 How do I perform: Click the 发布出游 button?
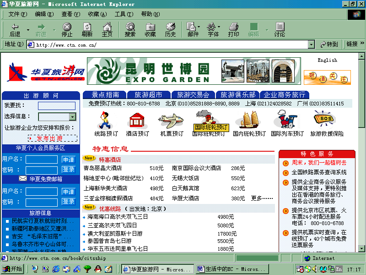pos(53,138)
